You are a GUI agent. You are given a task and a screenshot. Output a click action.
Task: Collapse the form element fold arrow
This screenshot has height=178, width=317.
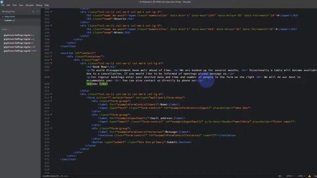pyautogui.click(x=51, y=97)
